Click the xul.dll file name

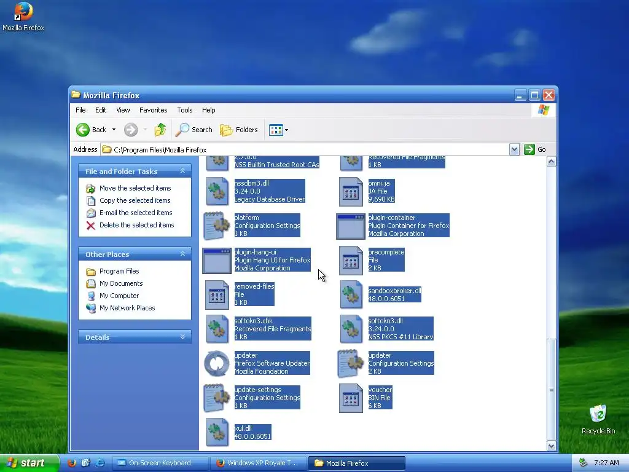[243, 428]
